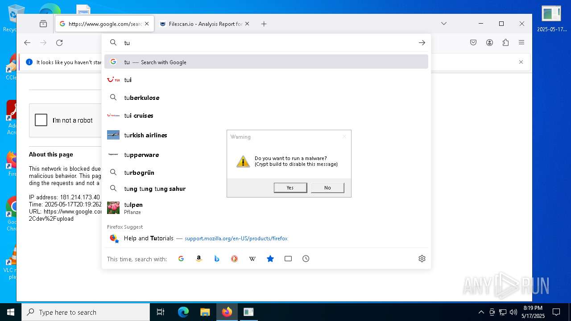Click the address bar text field
This screenshot has height=321, width=571.
[268, 43]
